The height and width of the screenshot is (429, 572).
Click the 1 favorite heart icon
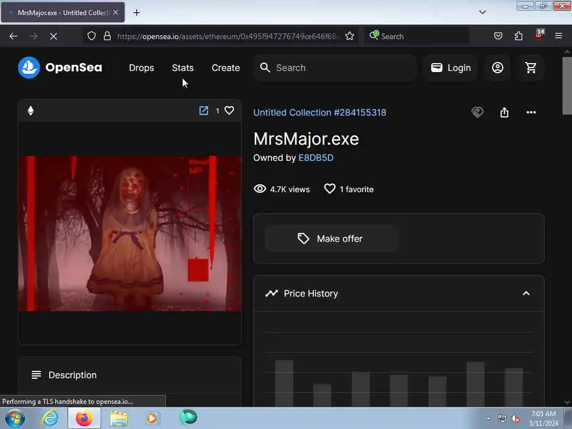point(330,189)
